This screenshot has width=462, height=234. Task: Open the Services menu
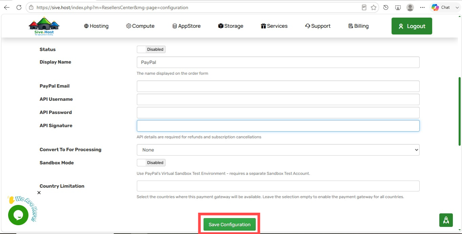pyautogui.click(x=274, y=26)
